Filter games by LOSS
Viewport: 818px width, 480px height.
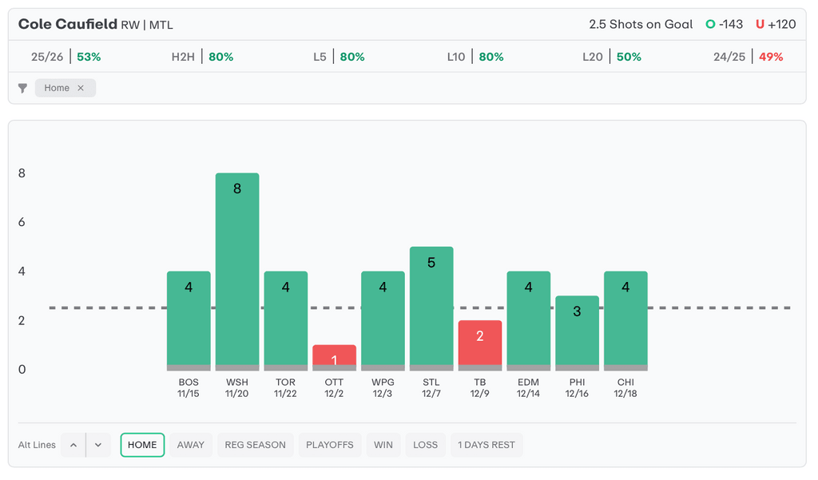(425, 445)
